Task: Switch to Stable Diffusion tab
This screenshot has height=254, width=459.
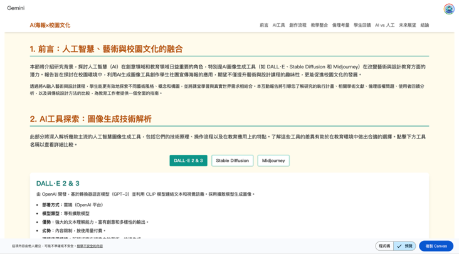Action: pyautogui.click(x=232, y=161)
